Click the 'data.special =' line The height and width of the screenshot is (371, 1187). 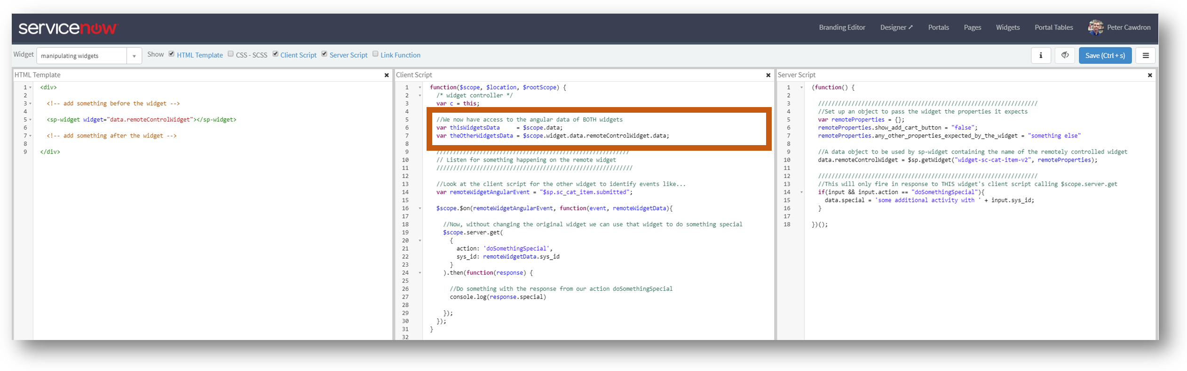(x=929, y=200)
